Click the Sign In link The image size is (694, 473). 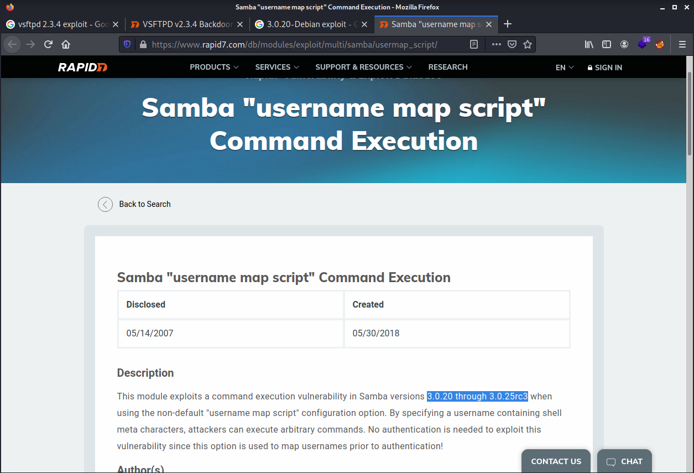604,67
